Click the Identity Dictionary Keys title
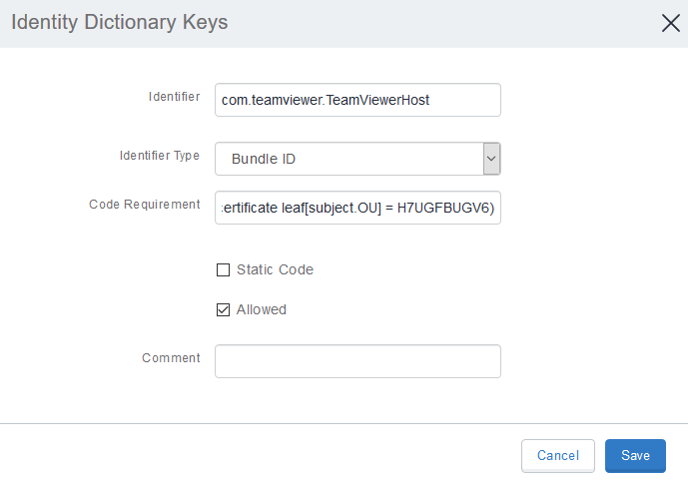This screenshot has width=688, height=482. (x=120, y=23)
